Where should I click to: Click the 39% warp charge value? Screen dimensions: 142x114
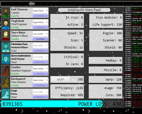tap(80, 80)
